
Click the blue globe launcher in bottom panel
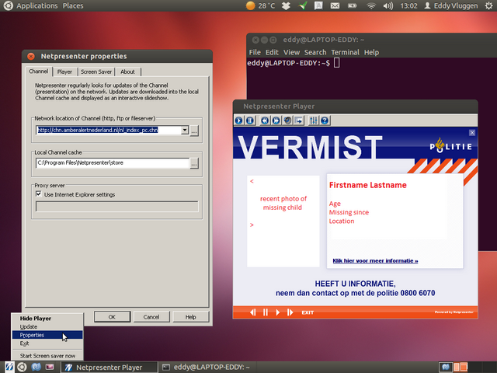(36, 367)
